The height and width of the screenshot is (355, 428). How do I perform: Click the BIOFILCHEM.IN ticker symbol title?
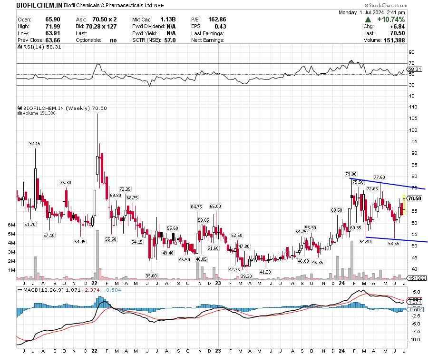pyautogui.click(x=39, y=5)
